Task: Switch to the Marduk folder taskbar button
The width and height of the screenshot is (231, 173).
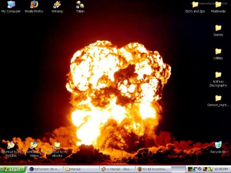Action: [x=81, y=169]
